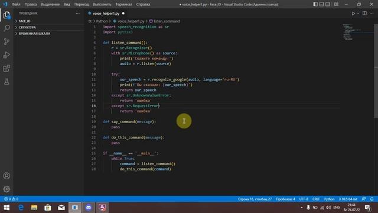Click voice_helper1.py in the breadcrumb
This screenshot has width=378, height=213.
coord(131,21)
